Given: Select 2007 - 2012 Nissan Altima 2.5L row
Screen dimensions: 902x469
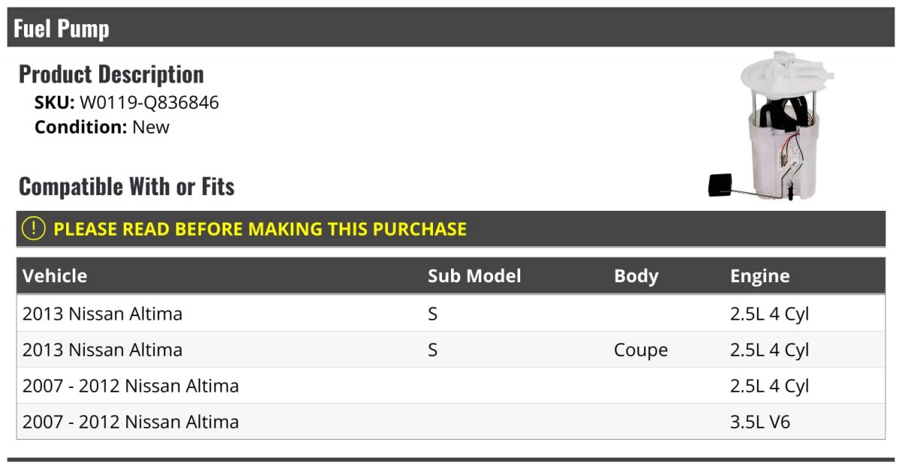Looking at the screenshot, I should (x=451, y=386).
